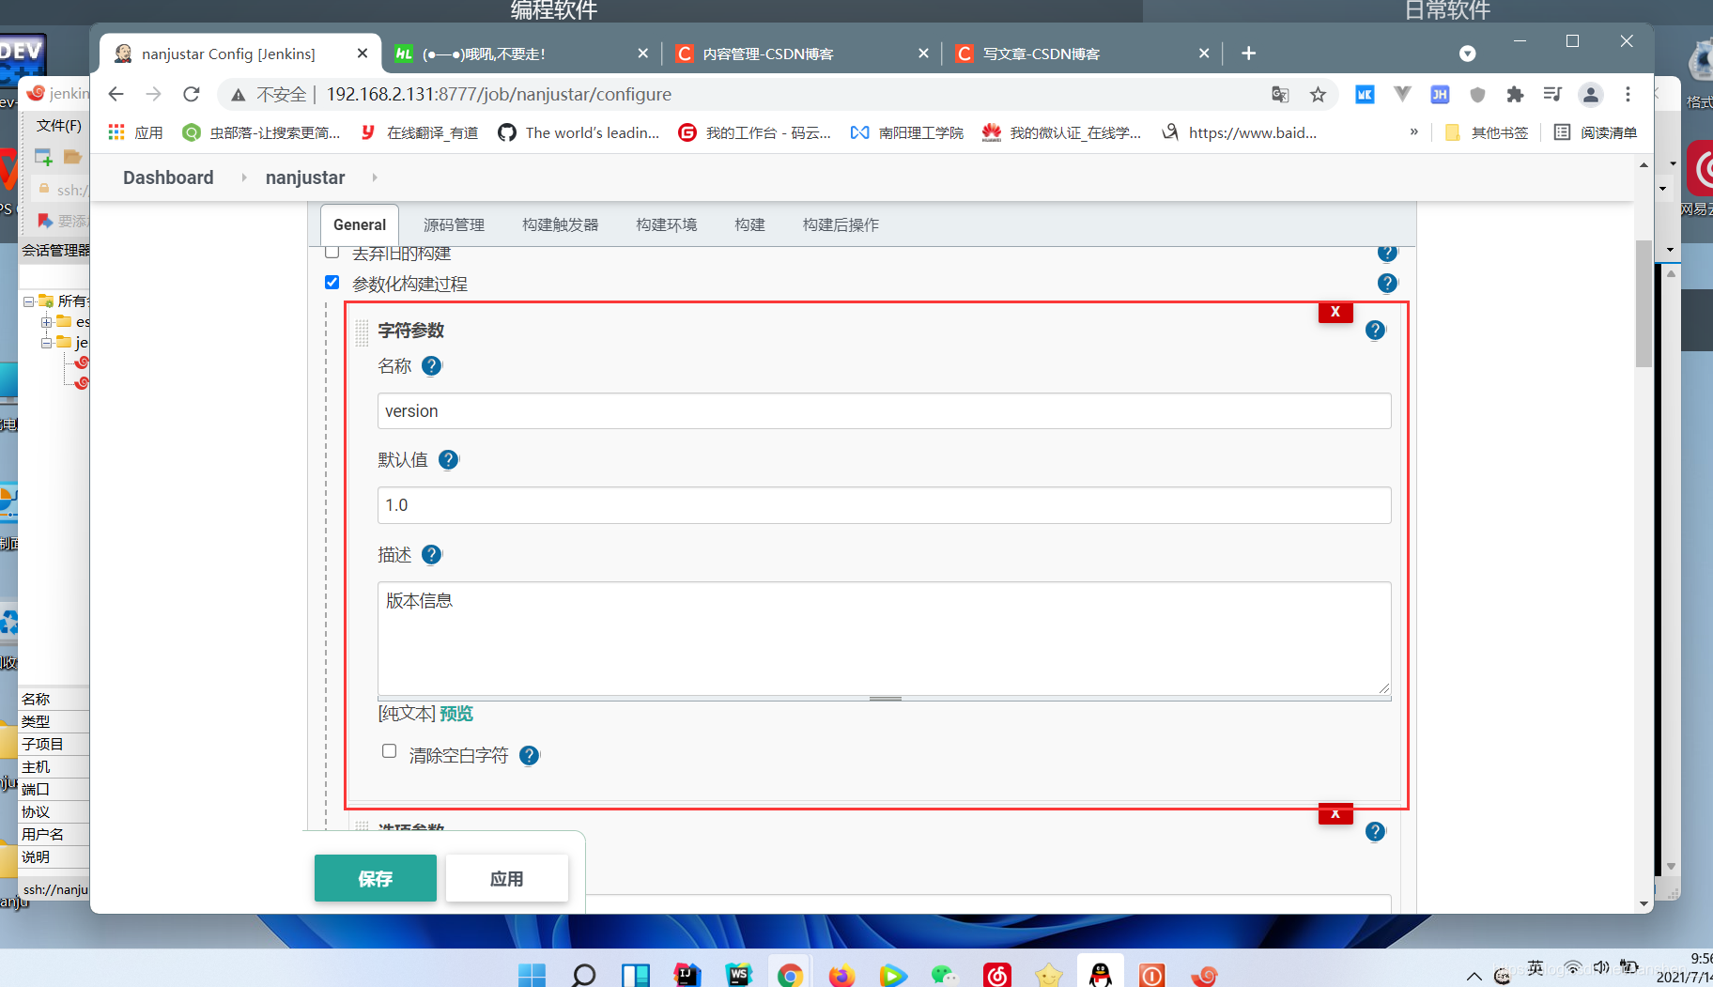The image size is (1713, 987).
Task: Uncheck the 参数化构建过程 checkbox
Action: pos(332,282)
